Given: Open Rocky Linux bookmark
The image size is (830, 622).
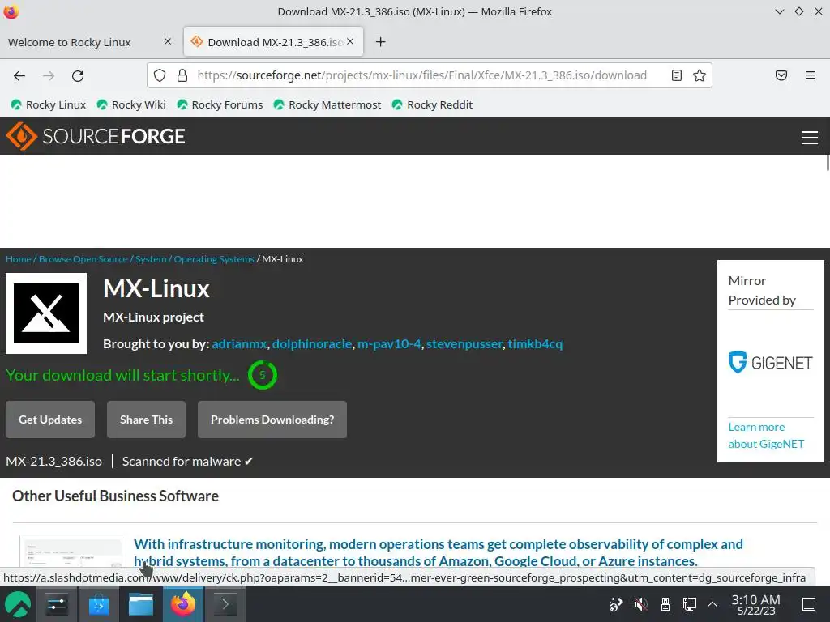Looking at the screenshot, I should coord(48,104).
